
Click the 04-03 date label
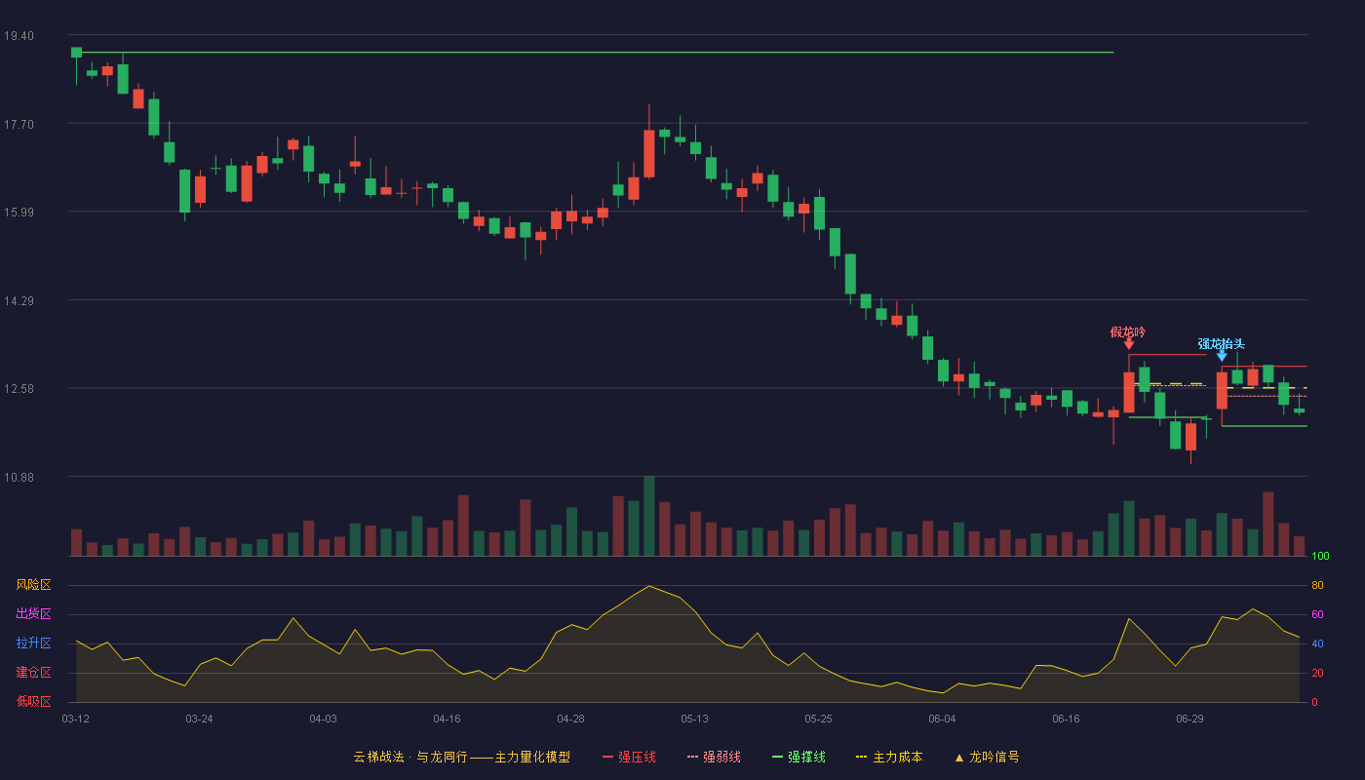(323, 719)
